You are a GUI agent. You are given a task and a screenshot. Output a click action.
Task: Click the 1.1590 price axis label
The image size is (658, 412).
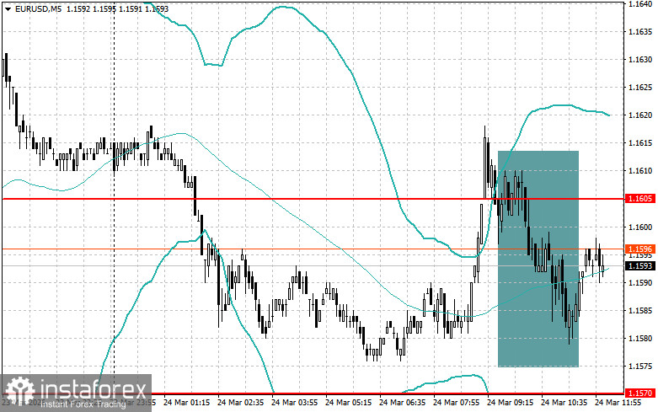click(x=640, y=283)
